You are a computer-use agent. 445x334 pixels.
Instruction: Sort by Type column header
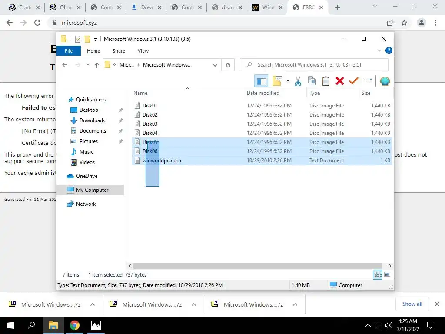pos(332,93)
